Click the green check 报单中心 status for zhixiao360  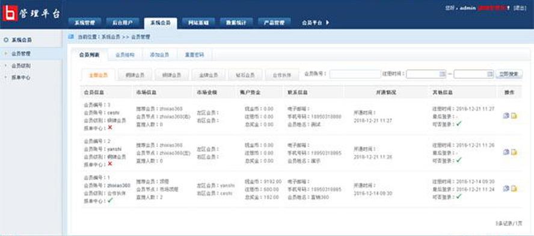(110, 200)
